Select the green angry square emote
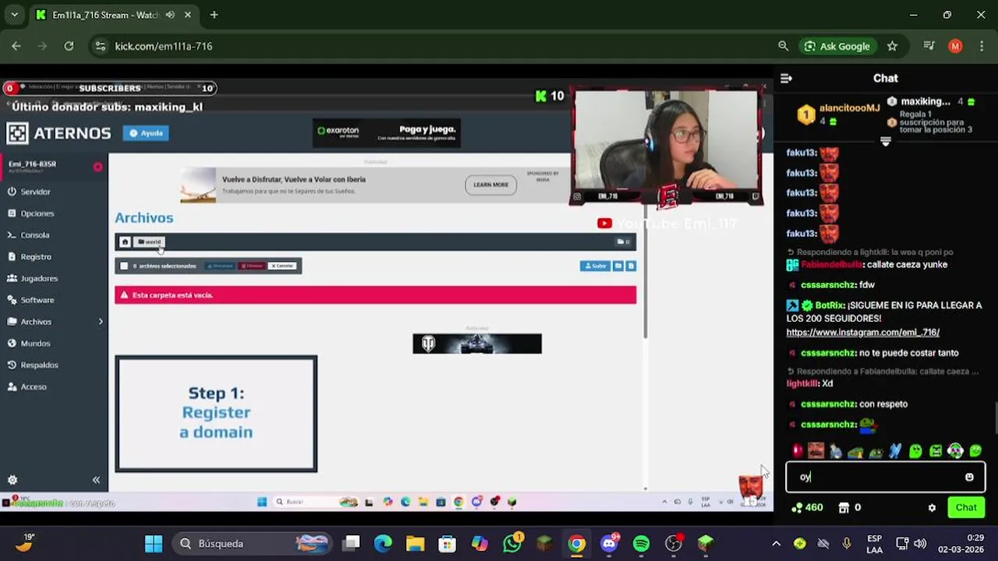The width and height of the screenshot is (998, 561). click(936, 450)
